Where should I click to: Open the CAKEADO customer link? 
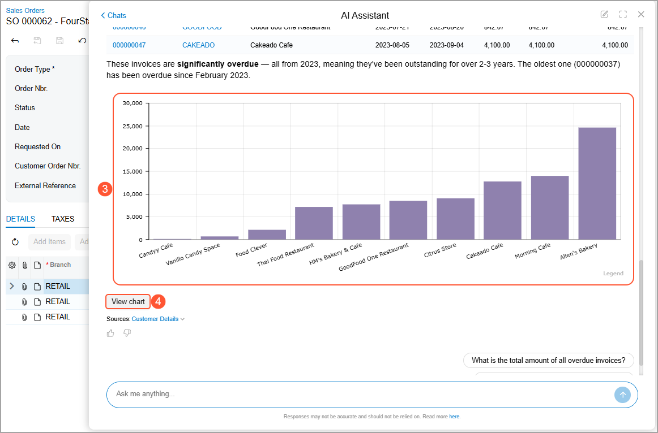[199, 45]
